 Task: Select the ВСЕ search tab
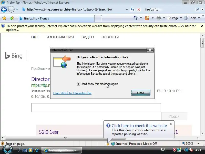click(35, 37)
